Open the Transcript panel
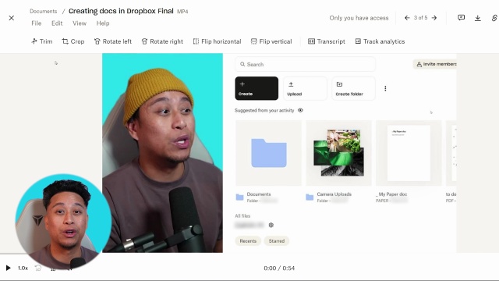Viewport: 499px width, 281px height. tap(327, 41)
